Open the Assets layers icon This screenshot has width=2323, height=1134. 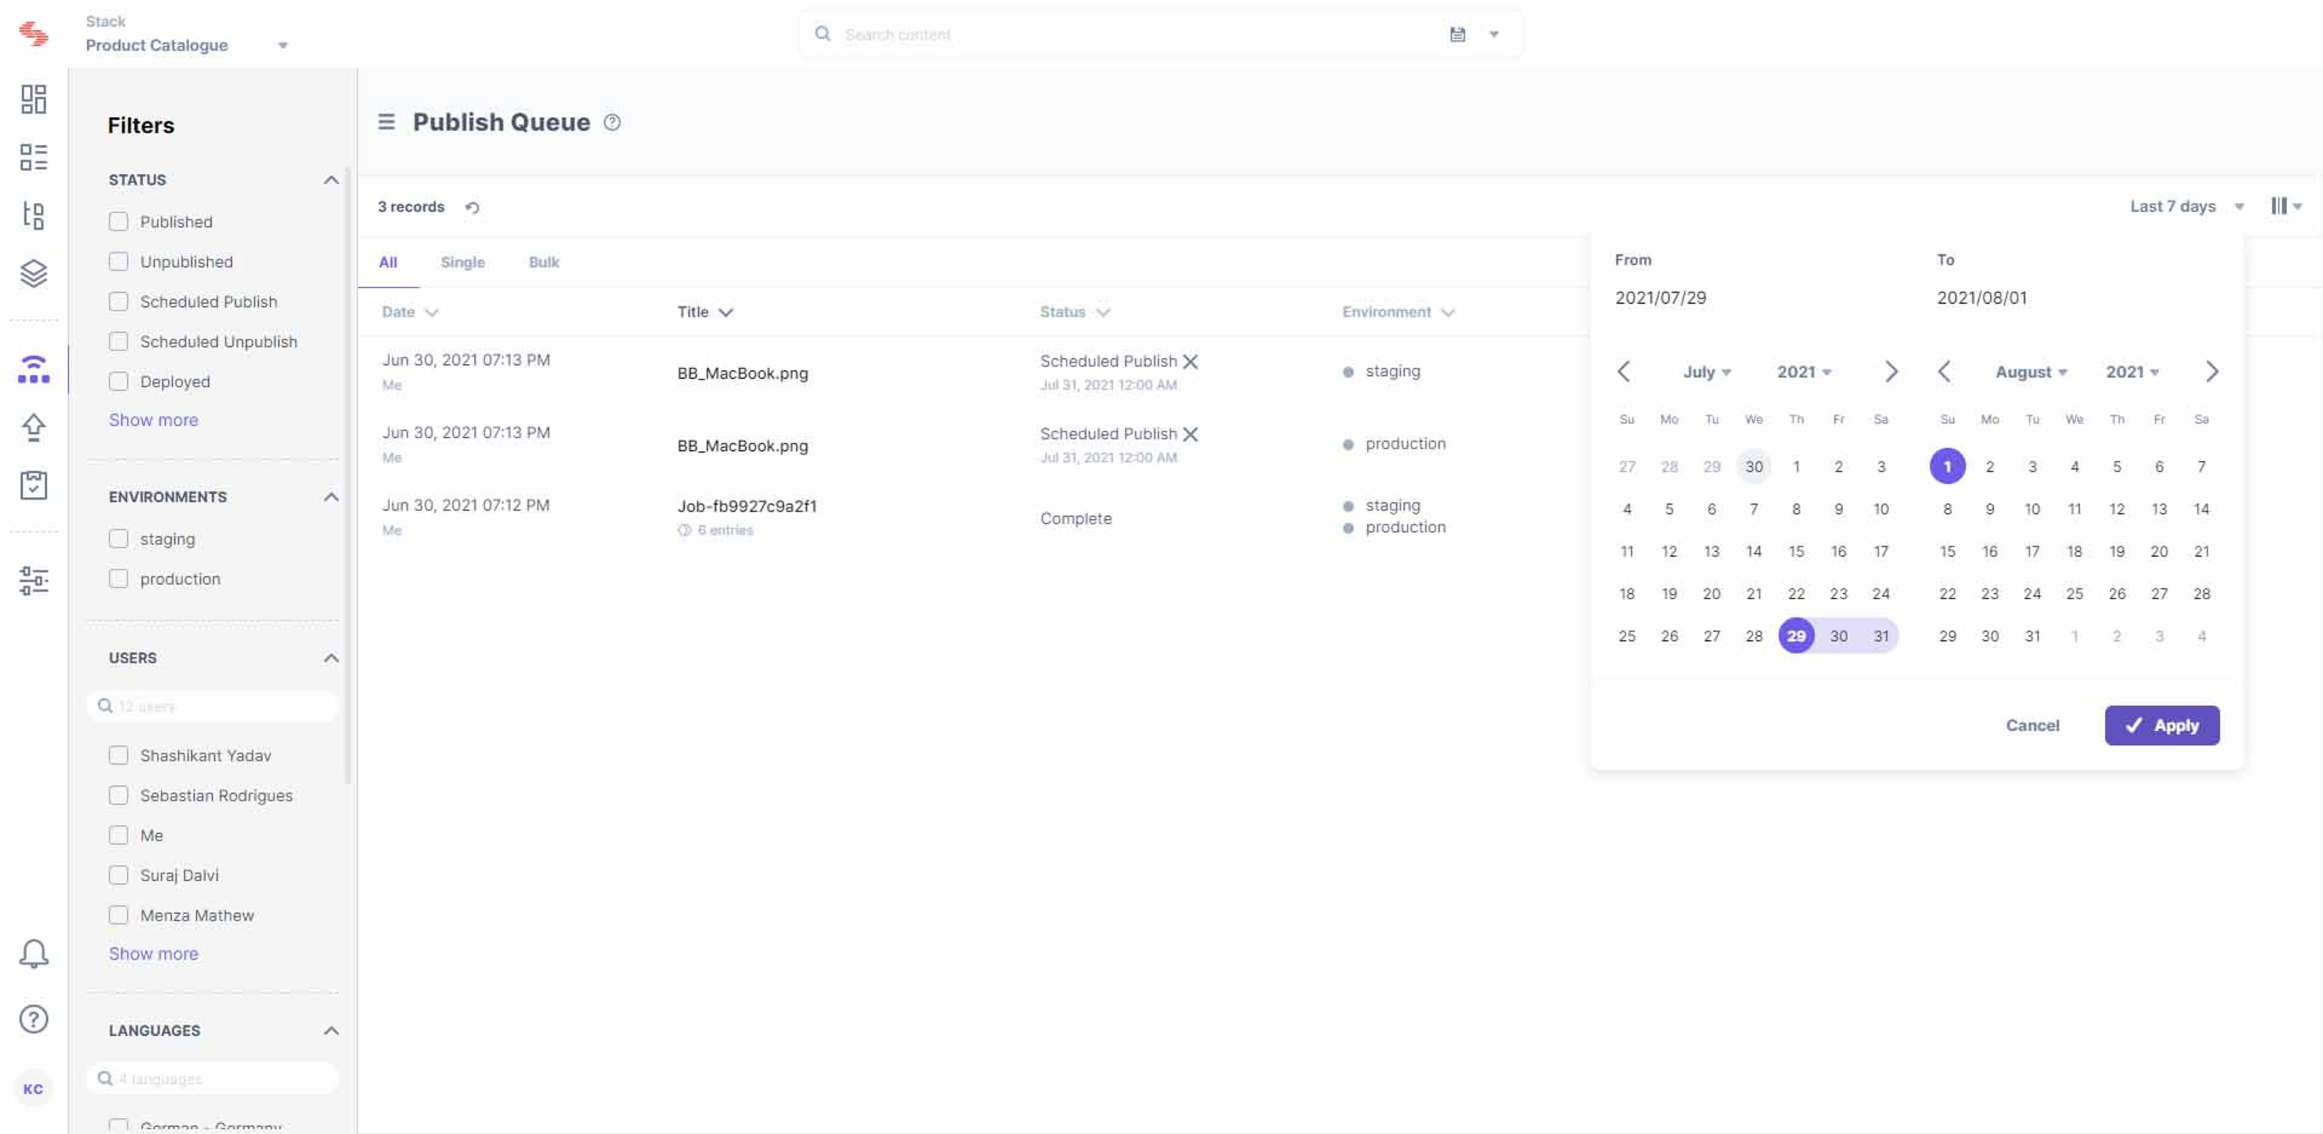(x=33, y=272)
